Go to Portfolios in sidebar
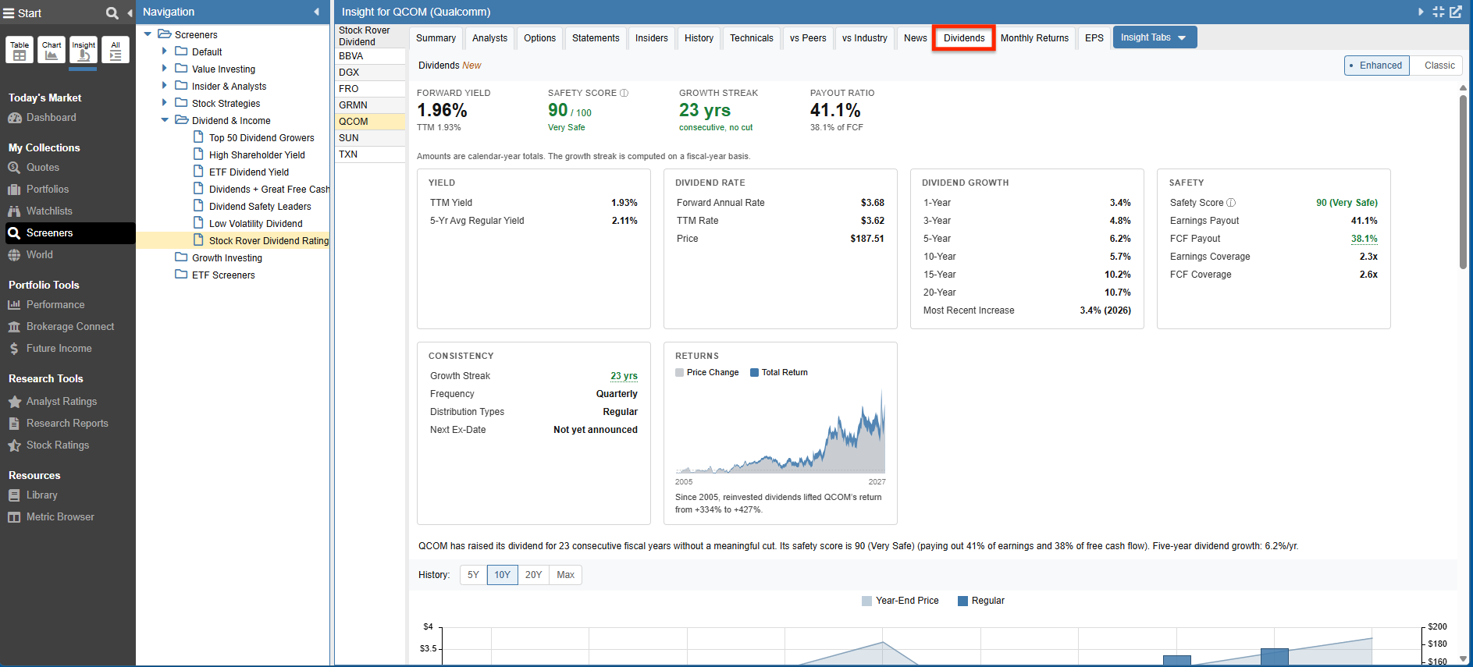The width and height of the screenshot is (1473, 667). click(x=47, y=190)
